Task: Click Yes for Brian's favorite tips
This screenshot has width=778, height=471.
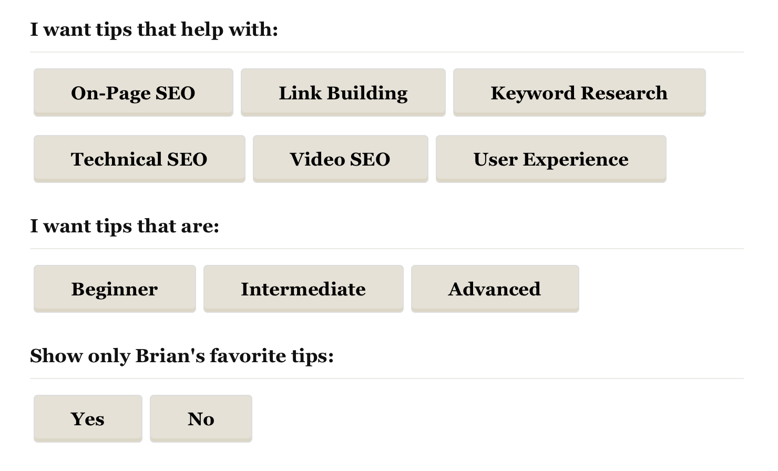Action: click(x=88, y=418)
